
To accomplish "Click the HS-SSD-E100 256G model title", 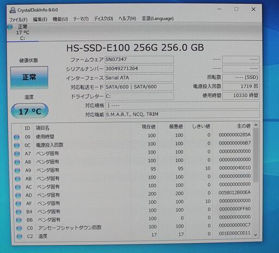I will coord(135,48).
